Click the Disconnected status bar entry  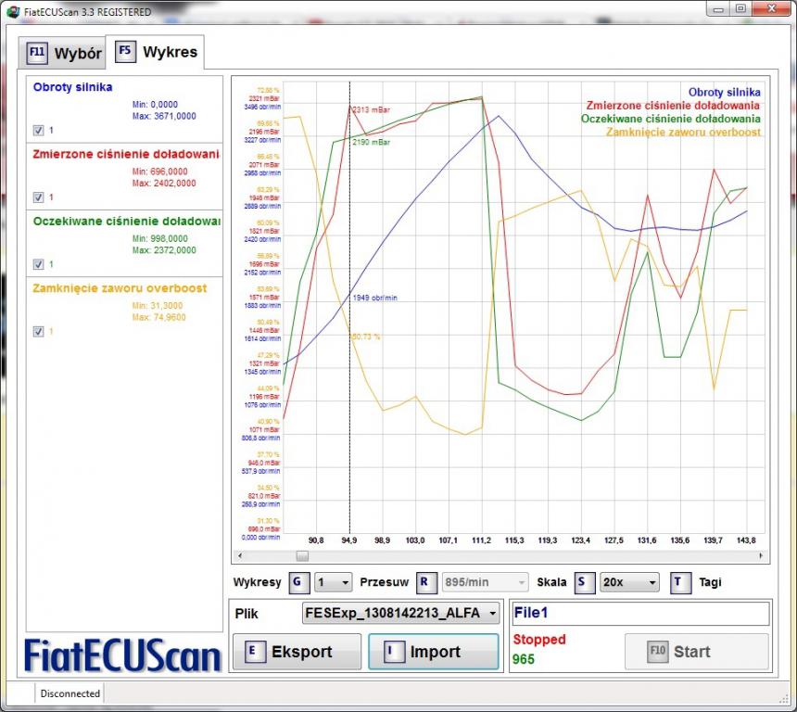tap(70, 693)
